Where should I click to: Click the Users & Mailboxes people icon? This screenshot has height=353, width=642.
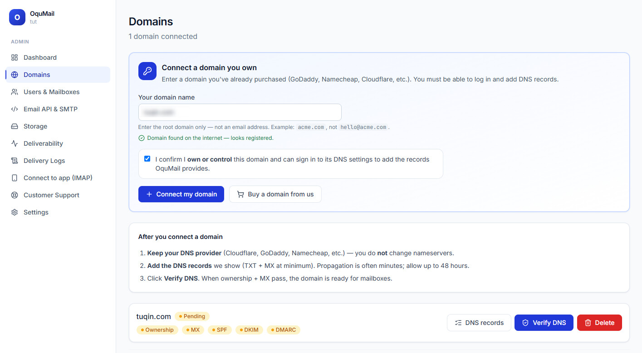(x=15, y=92)
